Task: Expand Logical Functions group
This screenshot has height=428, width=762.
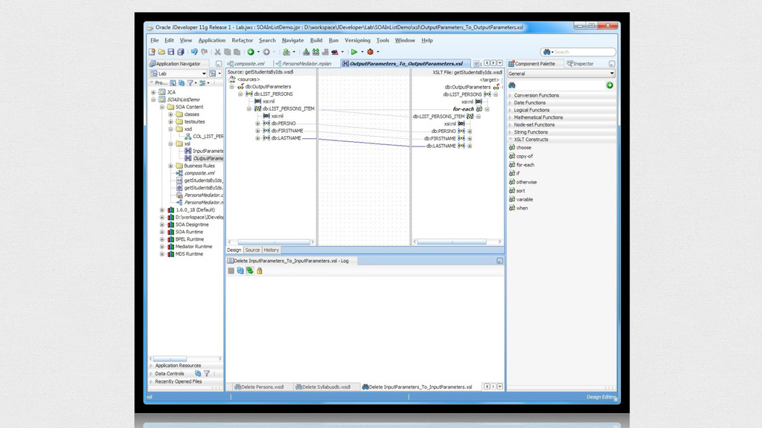Action: (x=510, y=110)
